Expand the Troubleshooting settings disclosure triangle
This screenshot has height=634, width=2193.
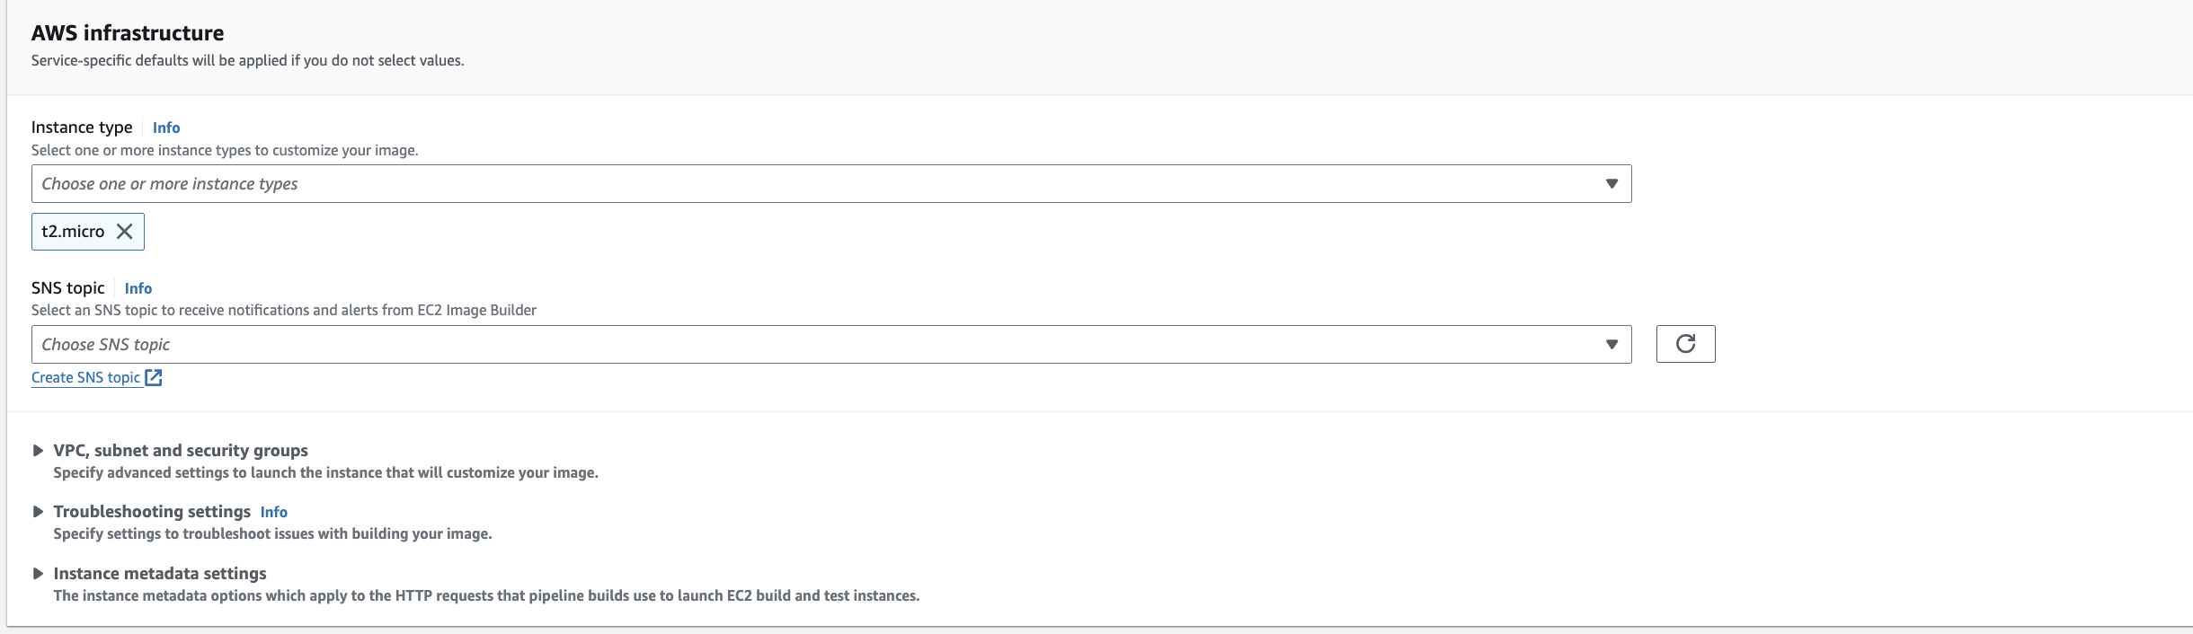point(38,512)
